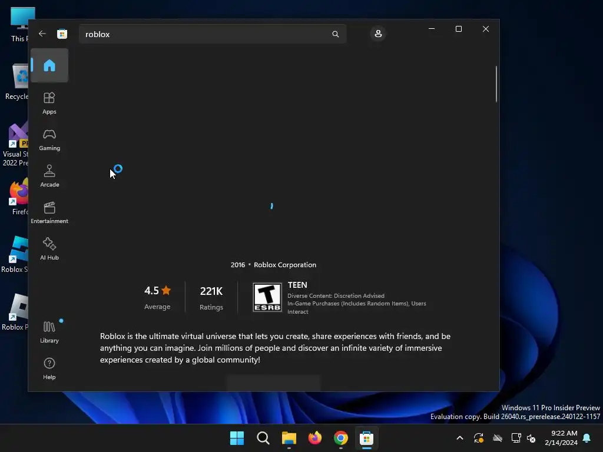Click the 221K Ratings count
Viewport: 603px width, 452px height.
pos(211,297)
